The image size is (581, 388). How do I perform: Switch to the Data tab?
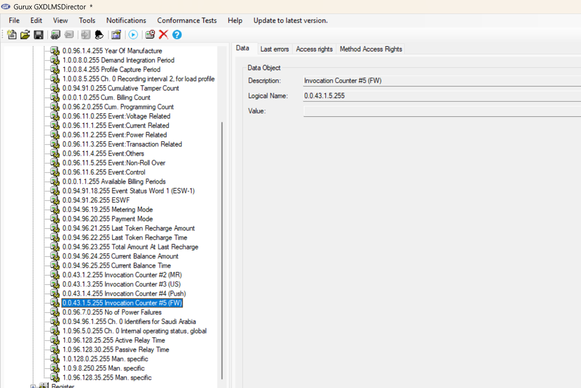tap(243, 48)
